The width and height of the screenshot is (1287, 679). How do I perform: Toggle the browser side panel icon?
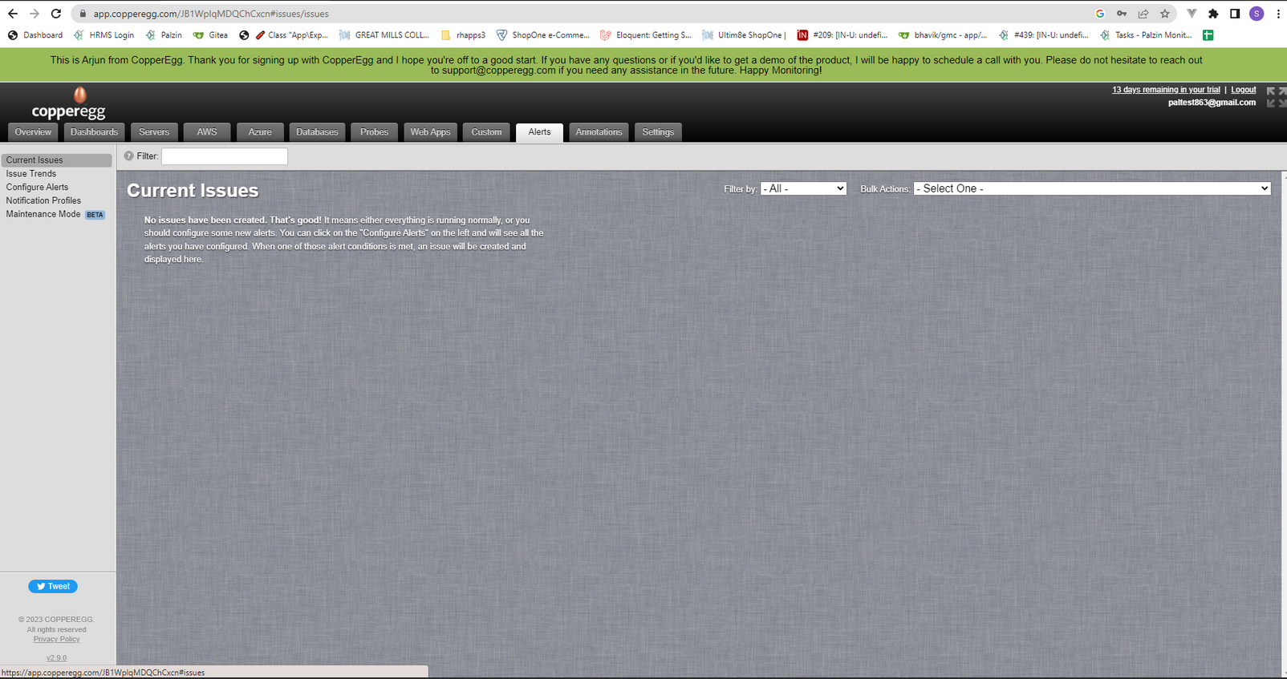click(1235, 14)
